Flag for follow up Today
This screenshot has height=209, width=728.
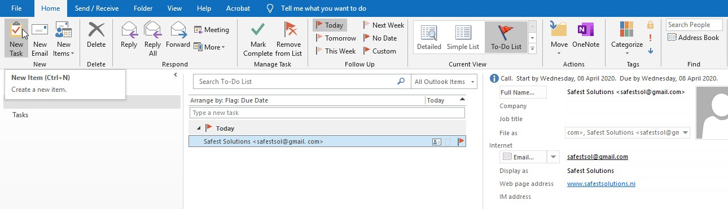tap(330, 25)
